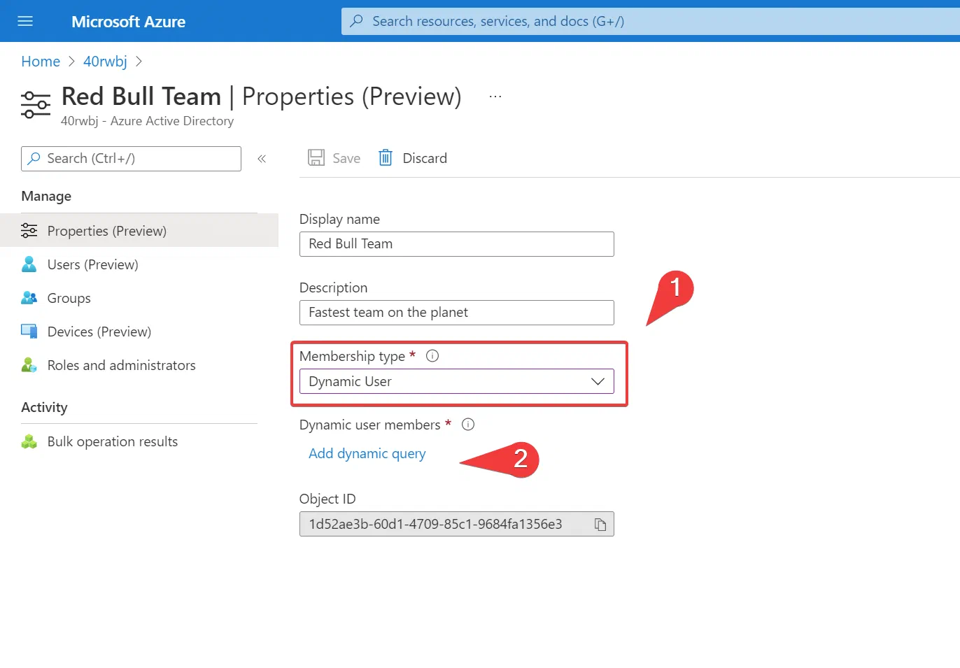Click the Save disk icon
This screenshot has width=960, height=668.
click(316, 157)
